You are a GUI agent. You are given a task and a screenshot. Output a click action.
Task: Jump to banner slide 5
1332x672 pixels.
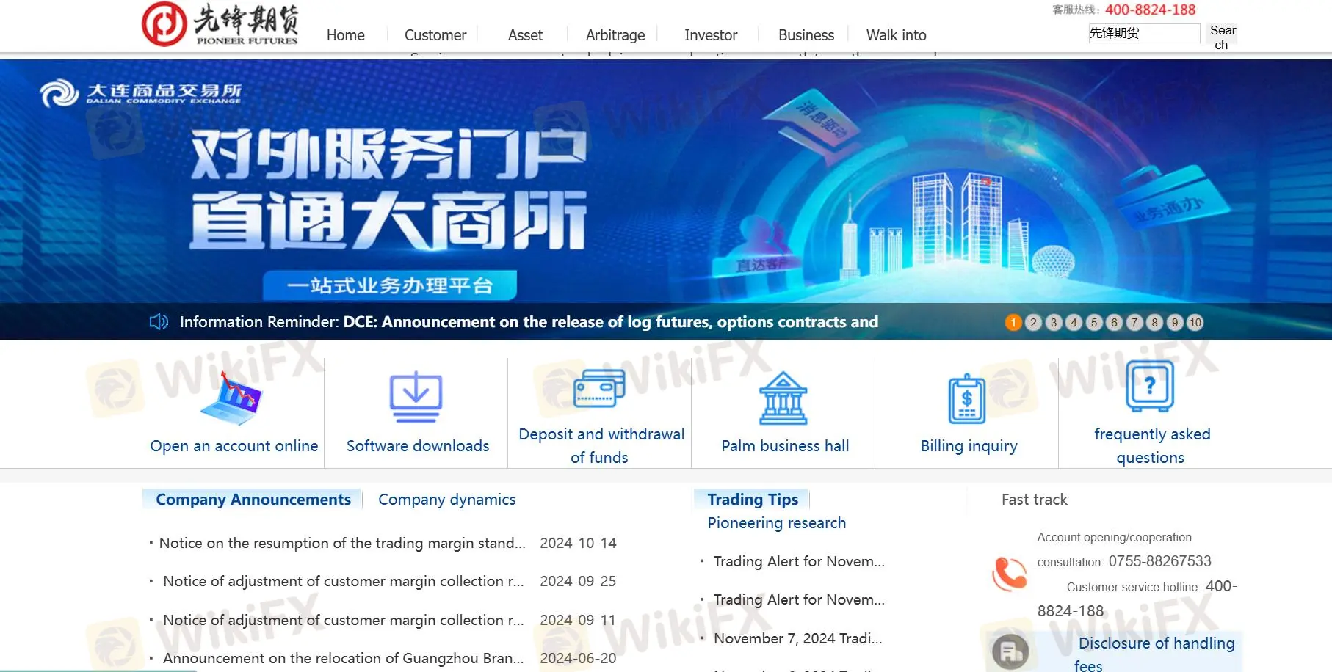point(1094,323)
